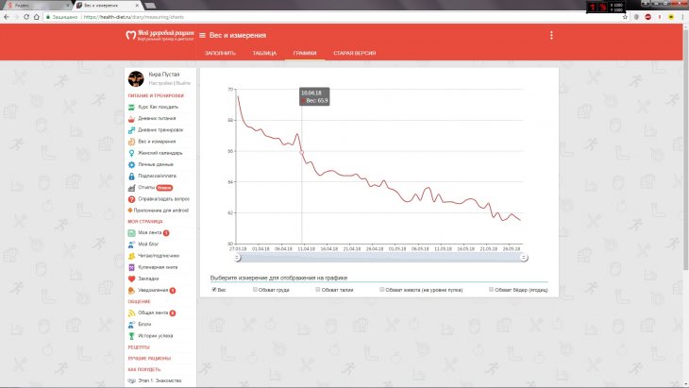689x388 pixels.
Task: Click the 'Уведомления' bell icon
Action: coord(131,290)
